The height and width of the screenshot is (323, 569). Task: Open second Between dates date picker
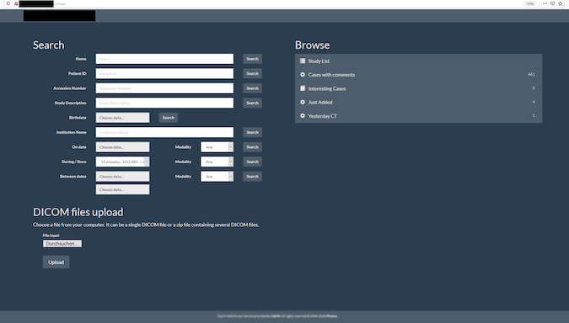coord(123,189)
